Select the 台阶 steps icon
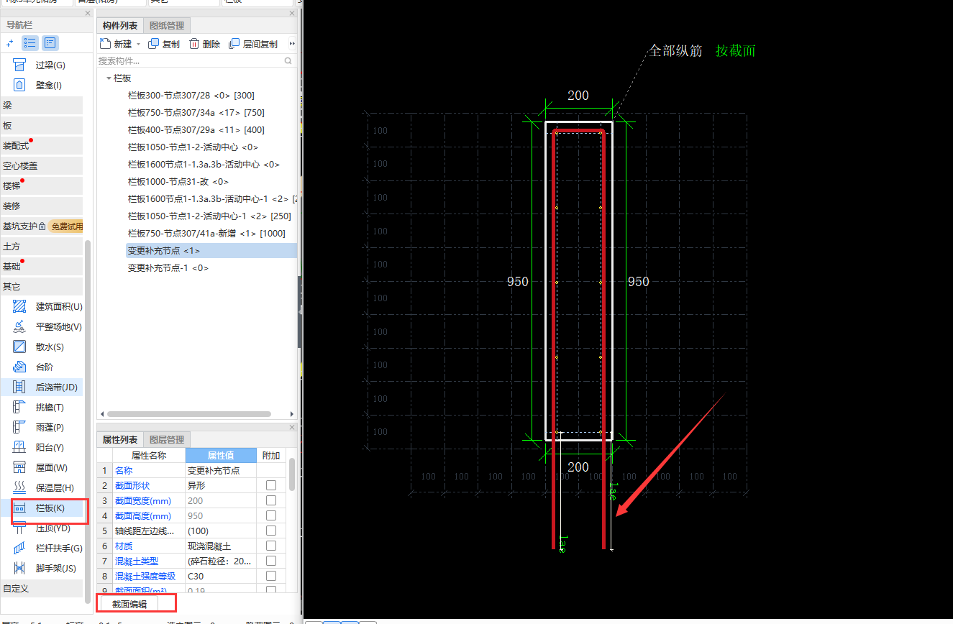The height and width of the screenshot is (624, 953). (20, 367)
